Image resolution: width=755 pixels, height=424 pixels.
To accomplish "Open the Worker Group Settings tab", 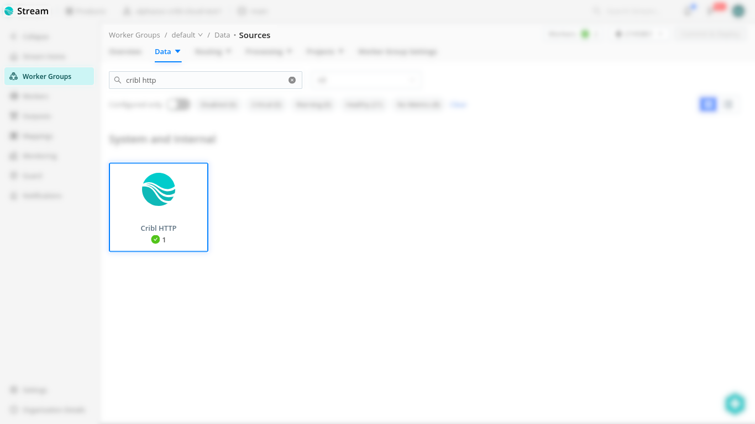I will pos(397,51).
